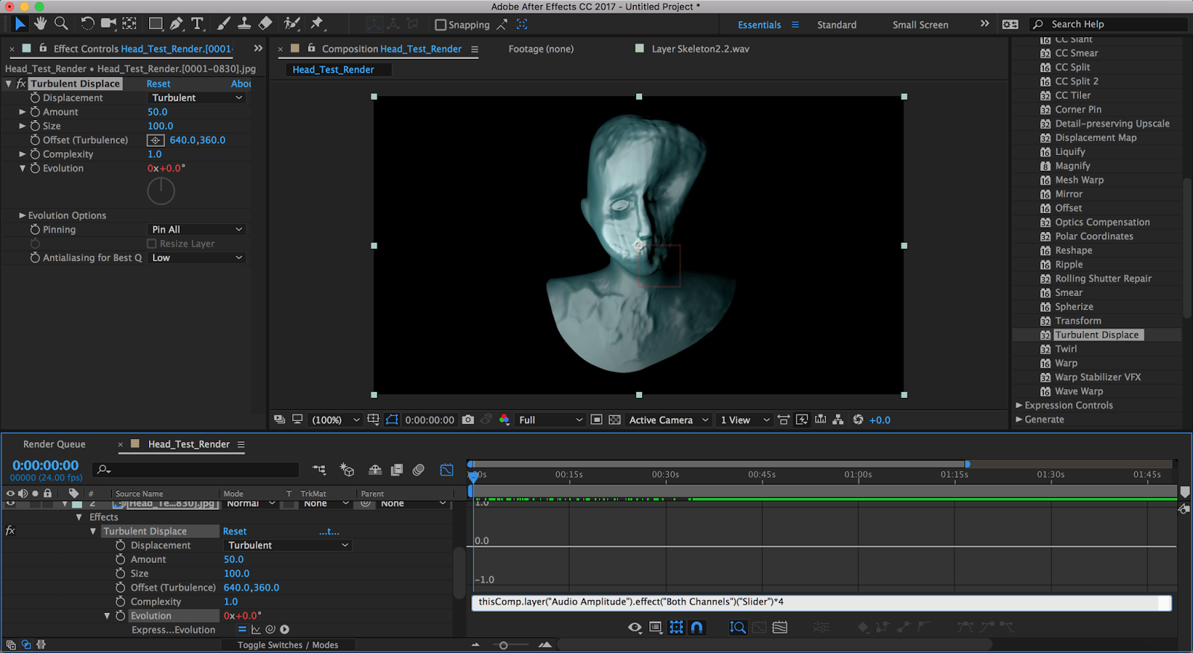Select the Pen tool
1193x653 pixels.
coord(177,24)
